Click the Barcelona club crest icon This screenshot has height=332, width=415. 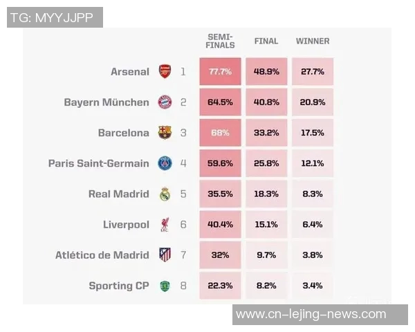click(165, 133)
